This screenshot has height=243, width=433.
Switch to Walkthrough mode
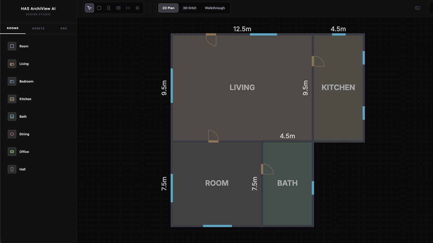(215, 8)
